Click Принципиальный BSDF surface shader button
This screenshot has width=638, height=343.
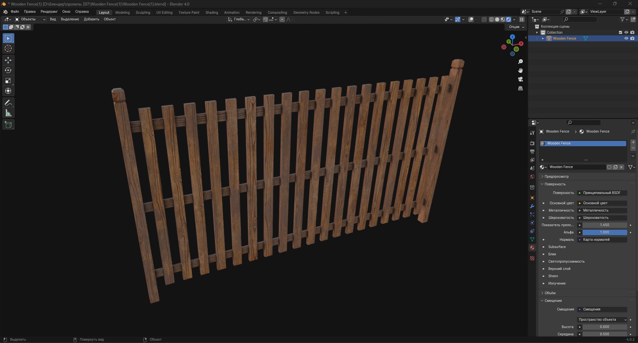(602, 193)
